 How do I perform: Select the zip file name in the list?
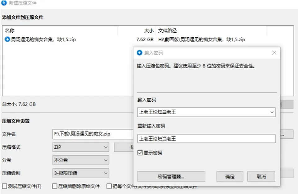tap(43, 39)
